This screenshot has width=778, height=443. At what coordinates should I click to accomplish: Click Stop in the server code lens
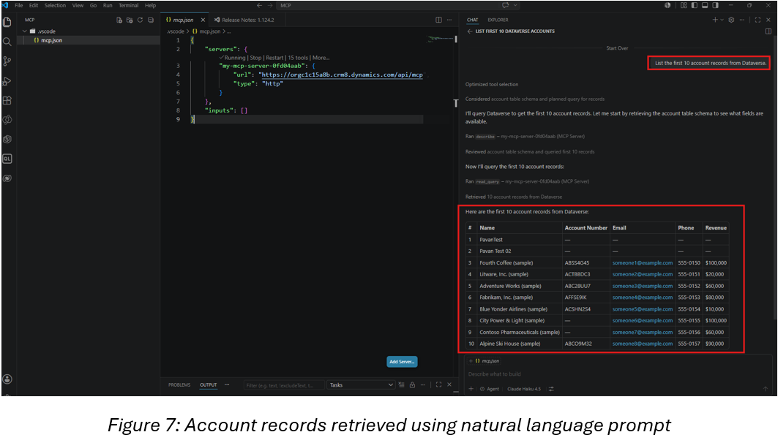click(255, 58)
